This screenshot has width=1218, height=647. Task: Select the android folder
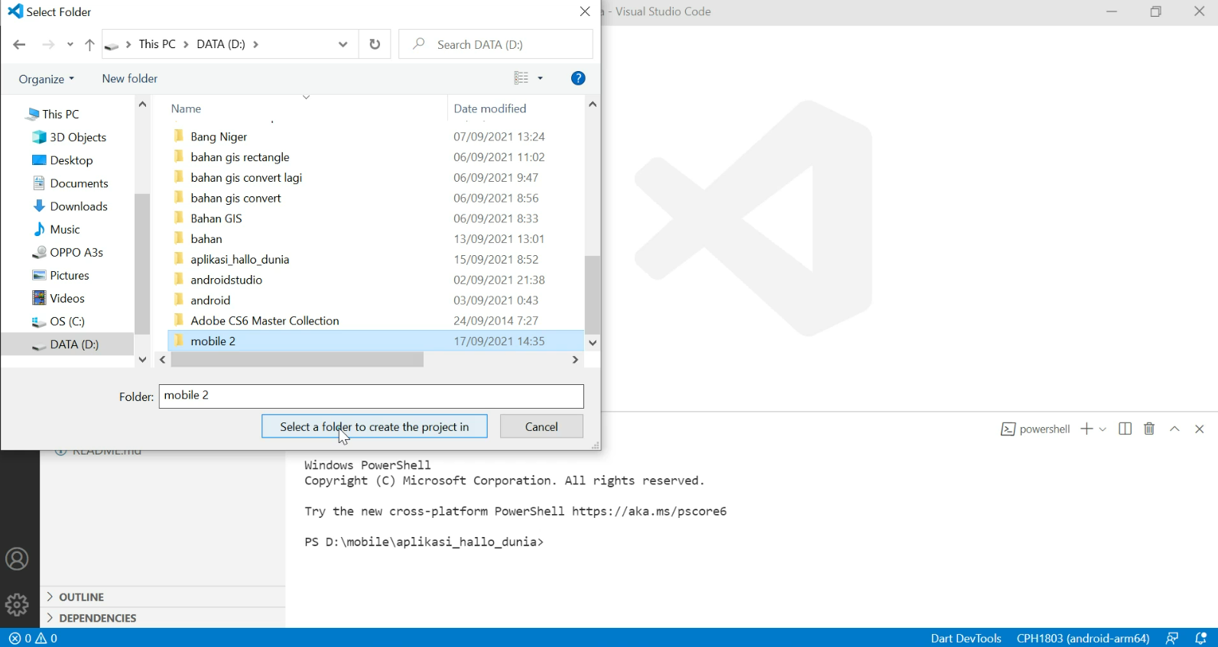pyautogui.click(x=375, y=300)
